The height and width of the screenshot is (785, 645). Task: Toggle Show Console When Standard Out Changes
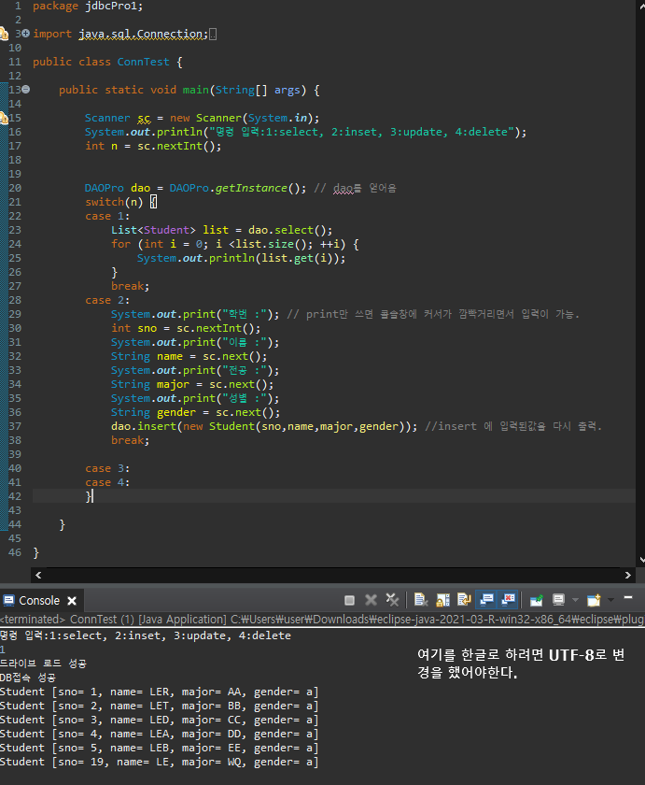(x=486, y=600)
